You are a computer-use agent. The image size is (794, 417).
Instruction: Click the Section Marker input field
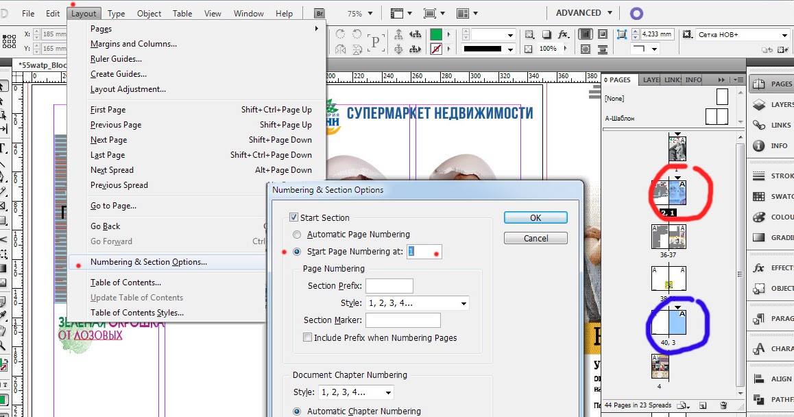coord(402,320)
